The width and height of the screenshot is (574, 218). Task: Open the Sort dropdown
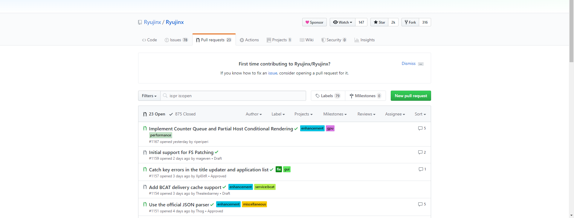[x=420, y=114]
